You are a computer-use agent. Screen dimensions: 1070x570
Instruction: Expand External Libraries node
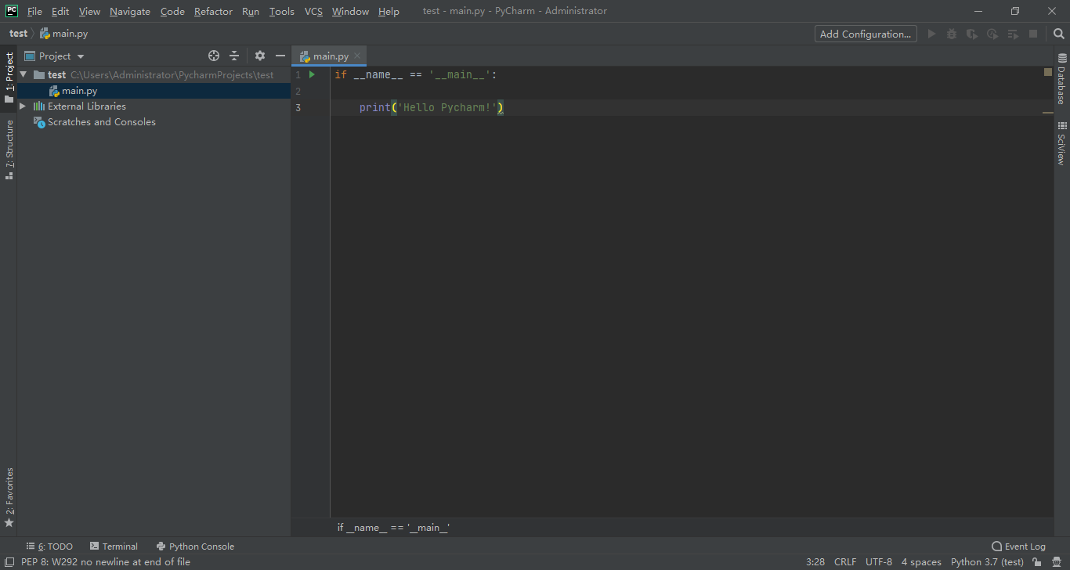coord(23,106)
